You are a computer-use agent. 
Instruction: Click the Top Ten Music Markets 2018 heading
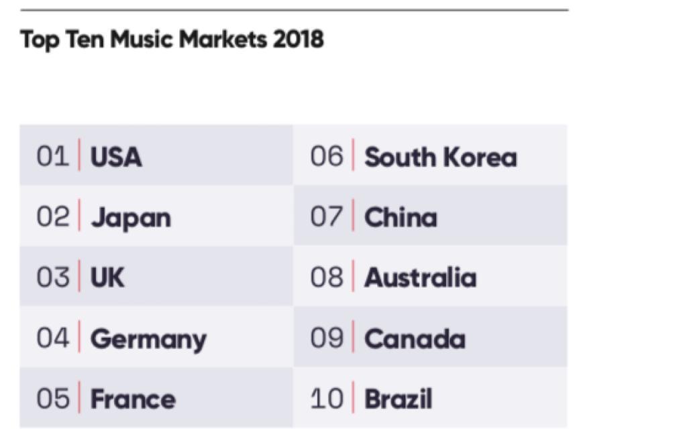click(x=172, y=40)
